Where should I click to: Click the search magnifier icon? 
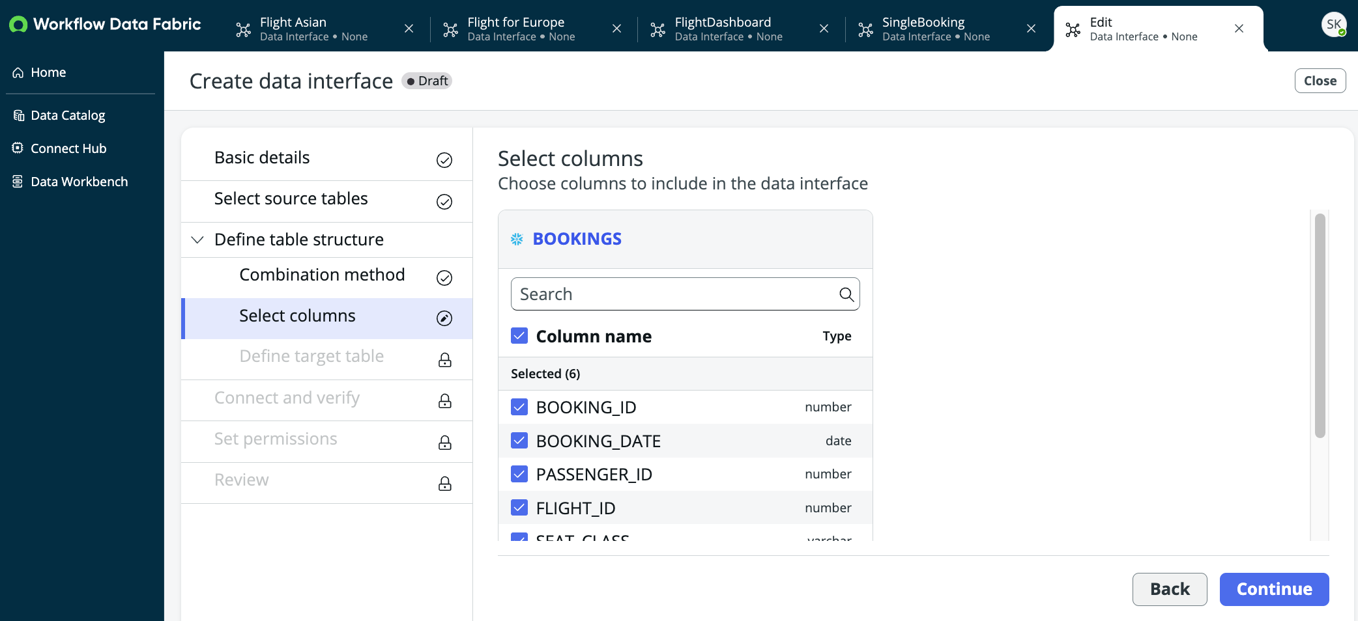[x=846, y=294]
